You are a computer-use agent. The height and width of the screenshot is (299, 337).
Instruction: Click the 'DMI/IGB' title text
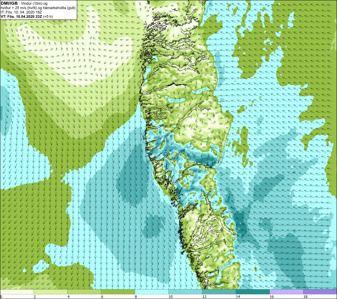(x=9, y=3)
